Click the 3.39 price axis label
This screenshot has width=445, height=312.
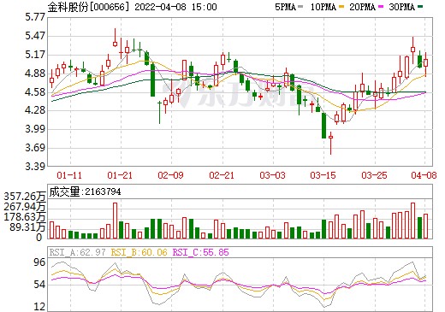click(x=35, y=166)
